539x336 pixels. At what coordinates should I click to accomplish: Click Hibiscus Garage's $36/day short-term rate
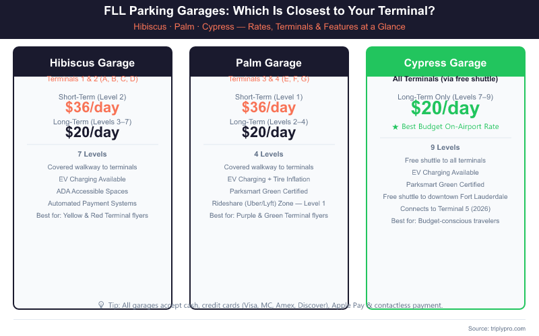click(92, 108)
